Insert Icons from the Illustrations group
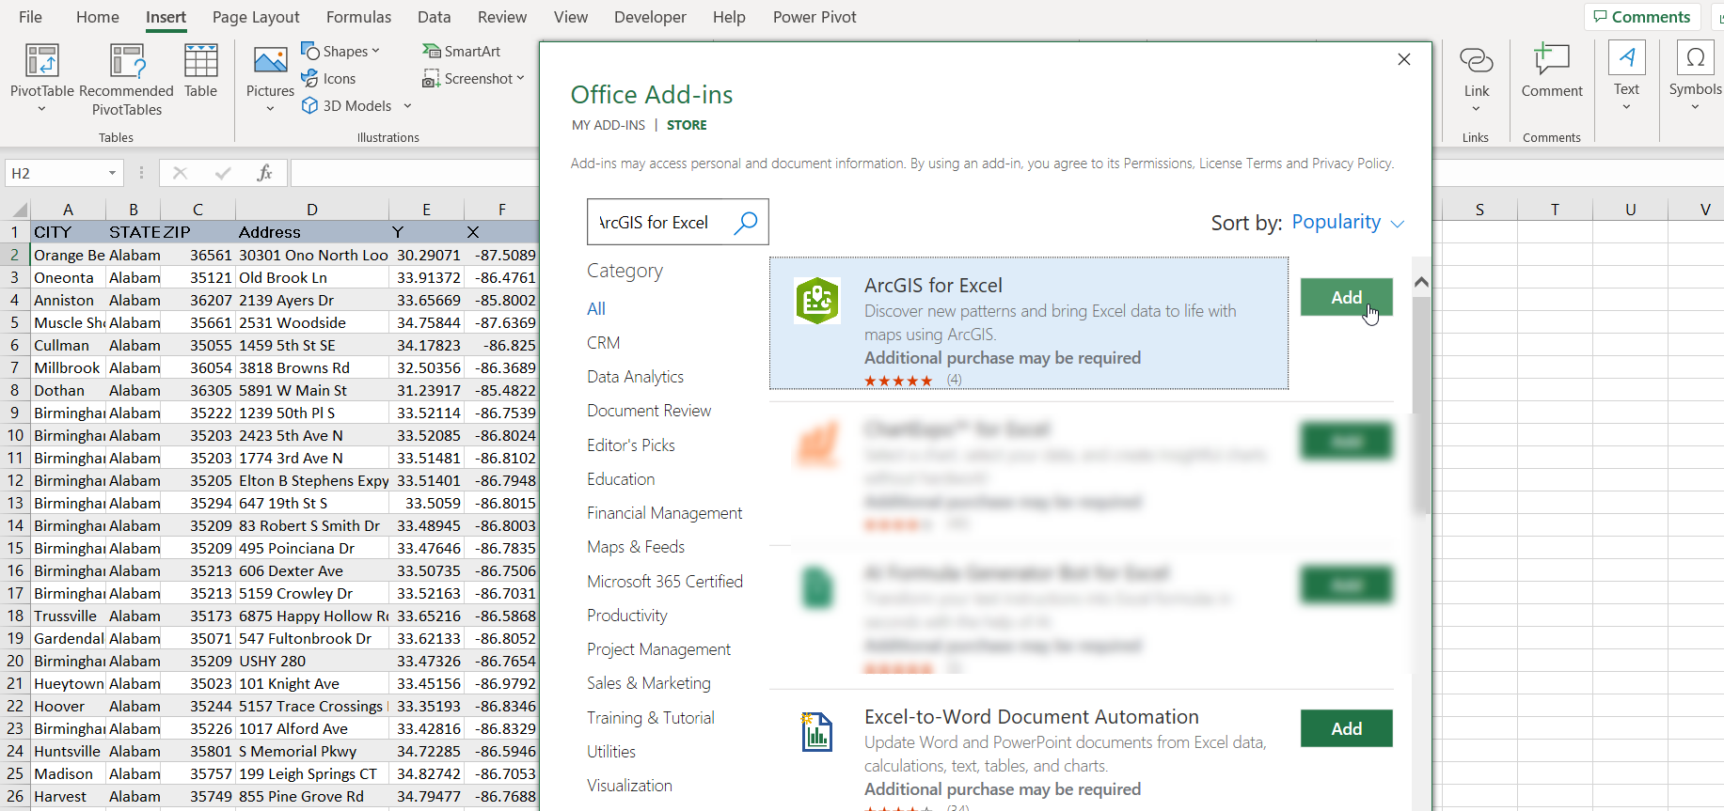 click(x=328, y=79)
